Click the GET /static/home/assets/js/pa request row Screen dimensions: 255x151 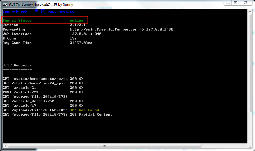[x=43, y=79]
